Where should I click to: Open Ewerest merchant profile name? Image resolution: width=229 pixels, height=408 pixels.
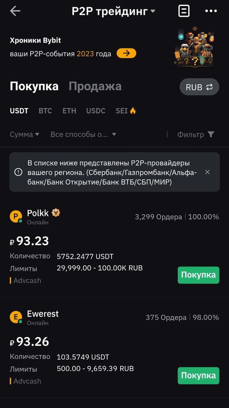click(42, 314)
